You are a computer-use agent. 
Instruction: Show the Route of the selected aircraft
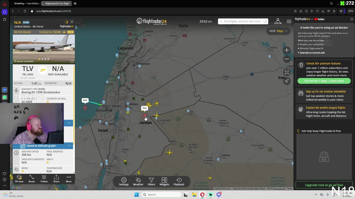click(32, 179)
